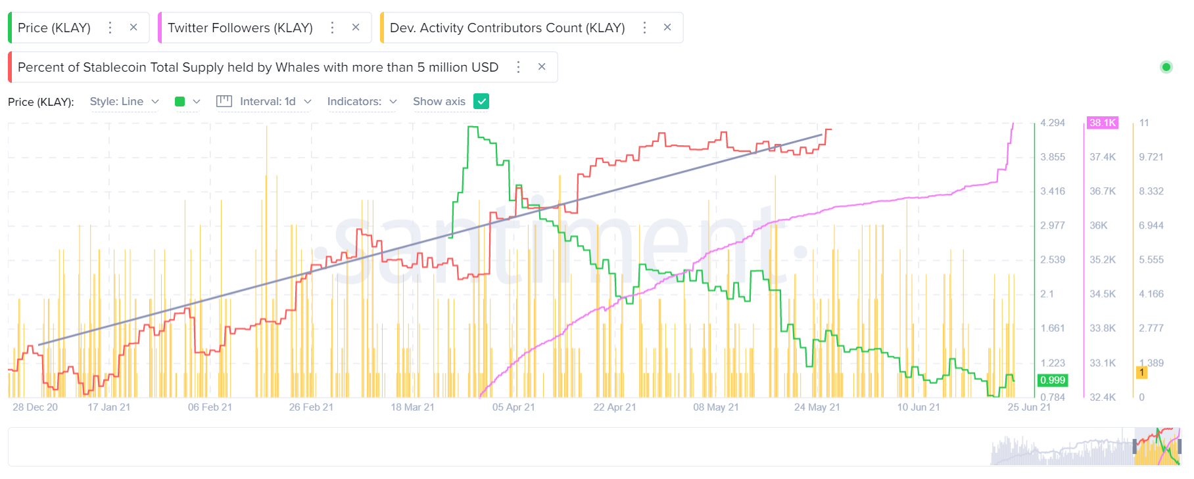
Task: Open Price (KLAY) three-dot options menu
Action: (x=110, y=28)
